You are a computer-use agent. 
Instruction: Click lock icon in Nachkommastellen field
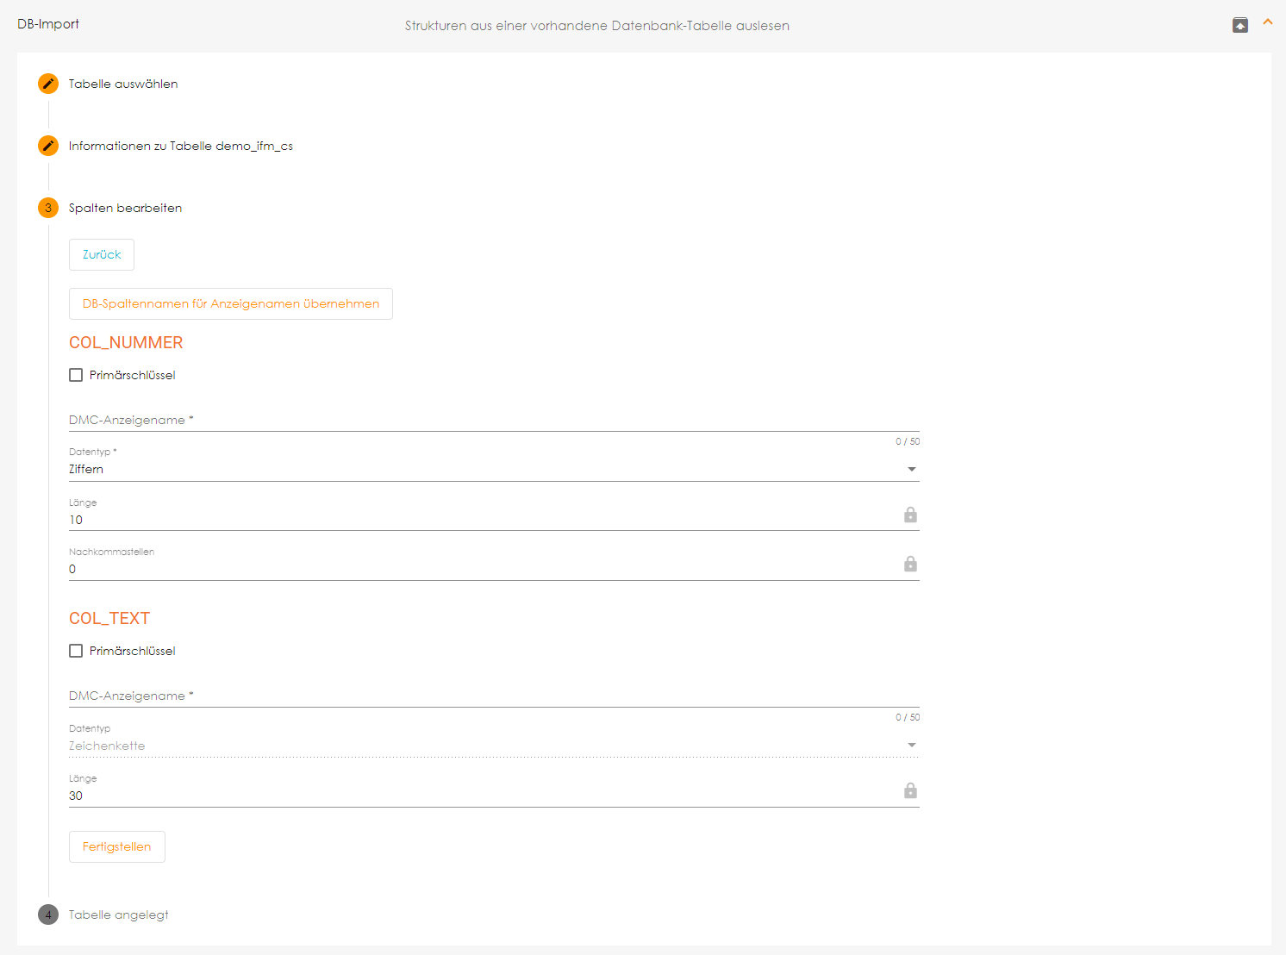point(910,564)
